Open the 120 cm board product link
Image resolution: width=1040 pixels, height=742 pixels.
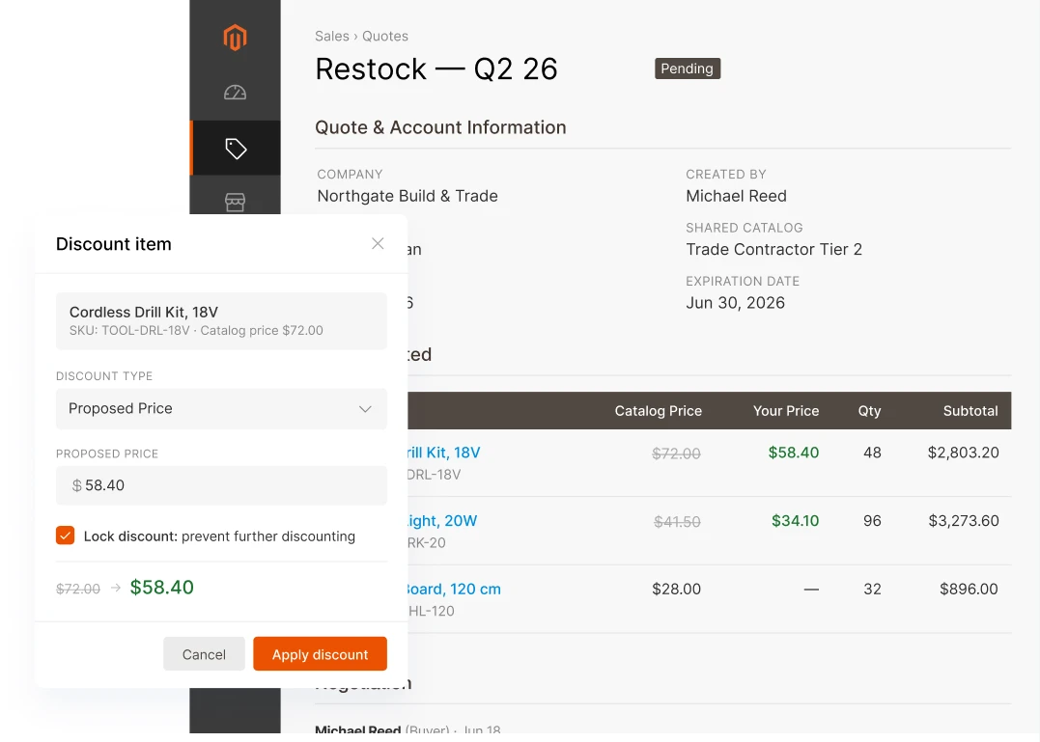(454, 589)
